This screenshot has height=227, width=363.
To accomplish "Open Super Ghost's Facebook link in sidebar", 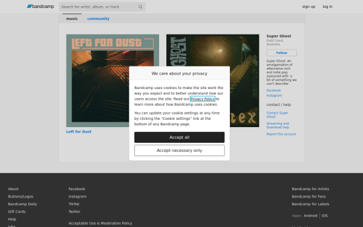I will click(x=273, y=90).
